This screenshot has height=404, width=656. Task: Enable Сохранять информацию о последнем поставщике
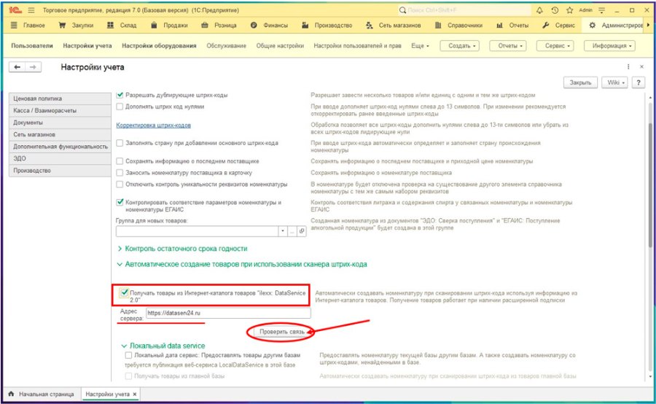(120, 161)
